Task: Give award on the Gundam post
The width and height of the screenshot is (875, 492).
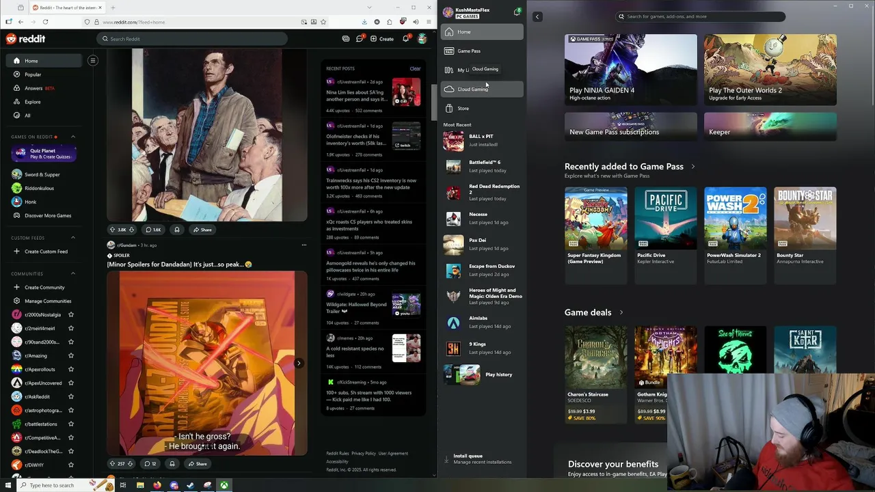Action: point(172,463)
